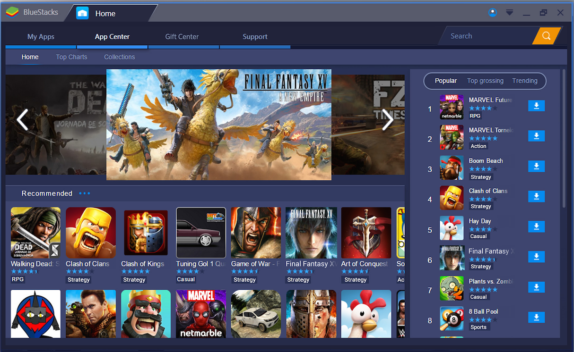Open Clash of Clans icon in the ranking list
This screenshot has width=574, height=352.
coord(452,197)
